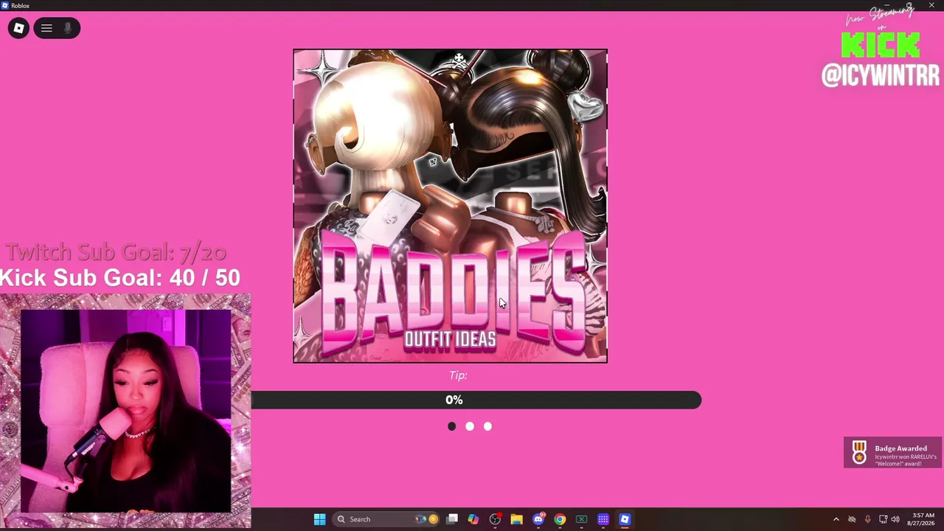Open the Roblox menu logo button
The height and width of the screenshot is (531, 944).
coord(18,29)
